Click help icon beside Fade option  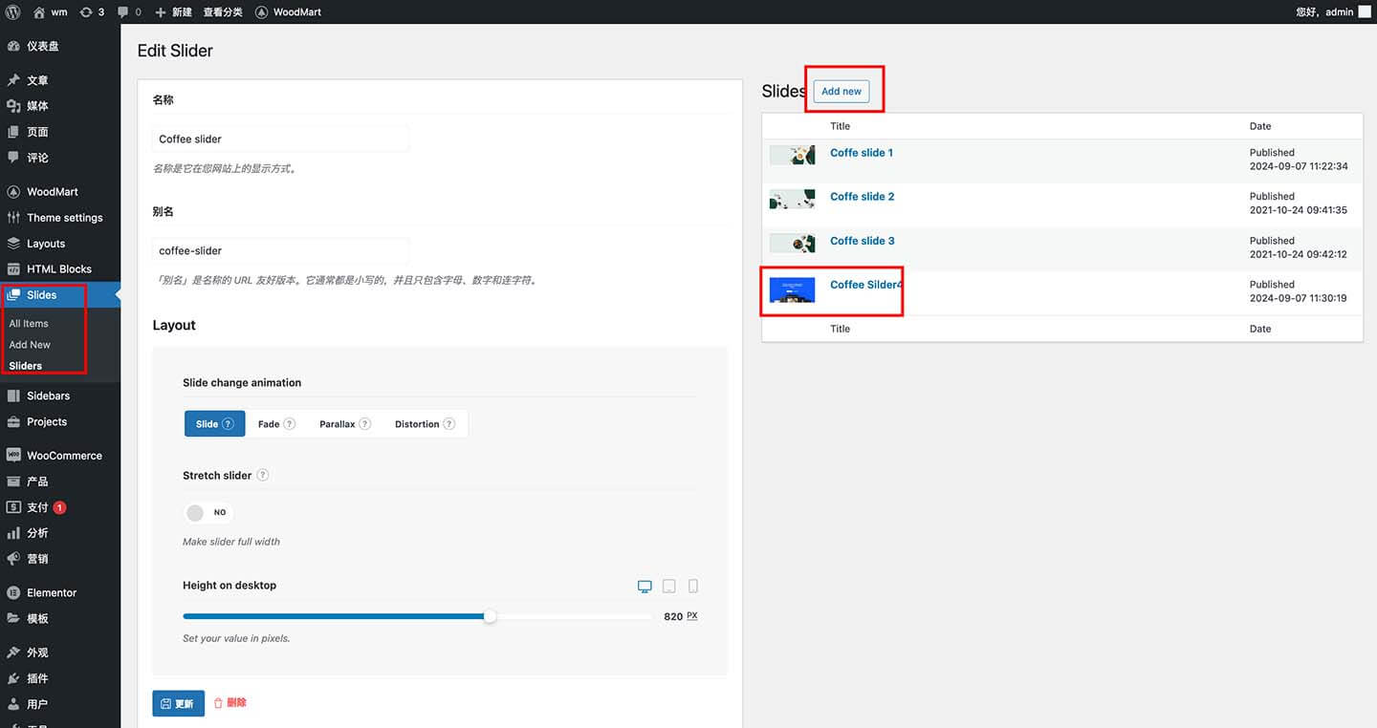point(290,424)
